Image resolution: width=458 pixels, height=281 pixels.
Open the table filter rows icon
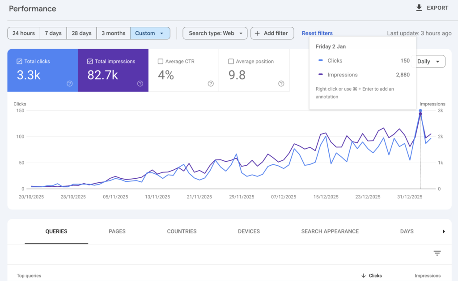(x=437, y=253)
